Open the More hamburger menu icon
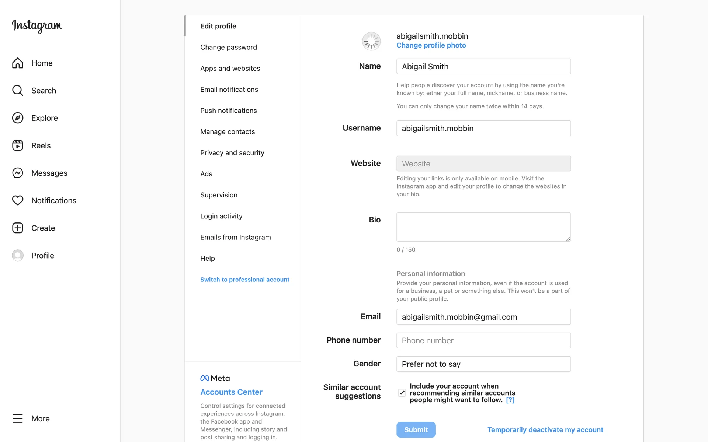 (x=18, y=418)
